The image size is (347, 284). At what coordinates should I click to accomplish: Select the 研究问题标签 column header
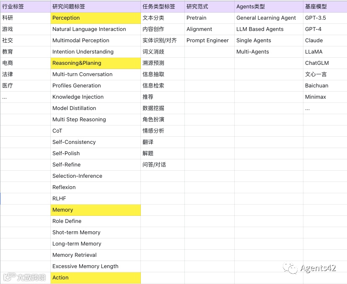click(96, 7)
